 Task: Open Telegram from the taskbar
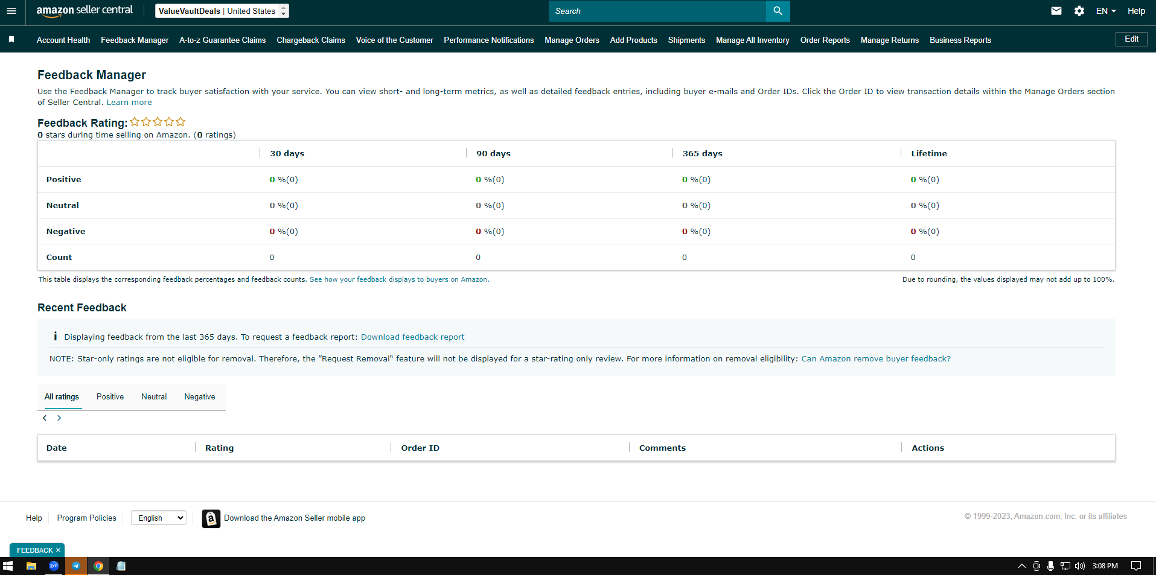[x=76, y=566]
